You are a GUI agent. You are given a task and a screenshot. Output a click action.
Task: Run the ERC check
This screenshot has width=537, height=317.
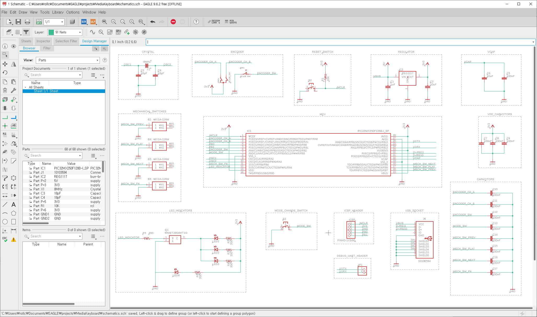click(x=5, y=239)
